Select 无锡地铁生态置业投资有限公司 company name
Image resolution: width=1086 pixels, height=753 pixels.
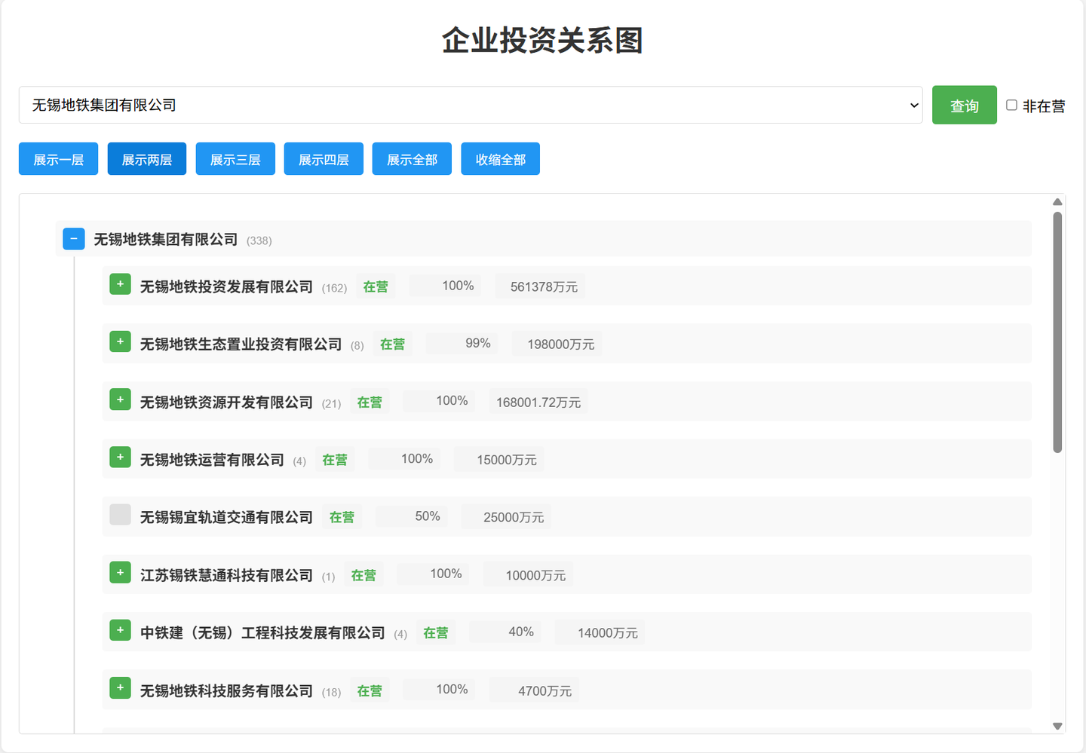[x=241, y=344]
